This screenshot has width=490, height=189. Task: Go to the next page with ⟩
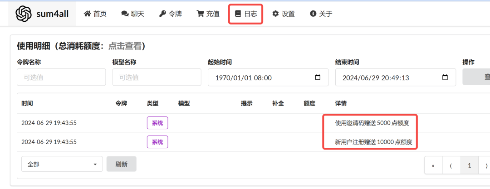pyautogui.click(x=485, y=165)
